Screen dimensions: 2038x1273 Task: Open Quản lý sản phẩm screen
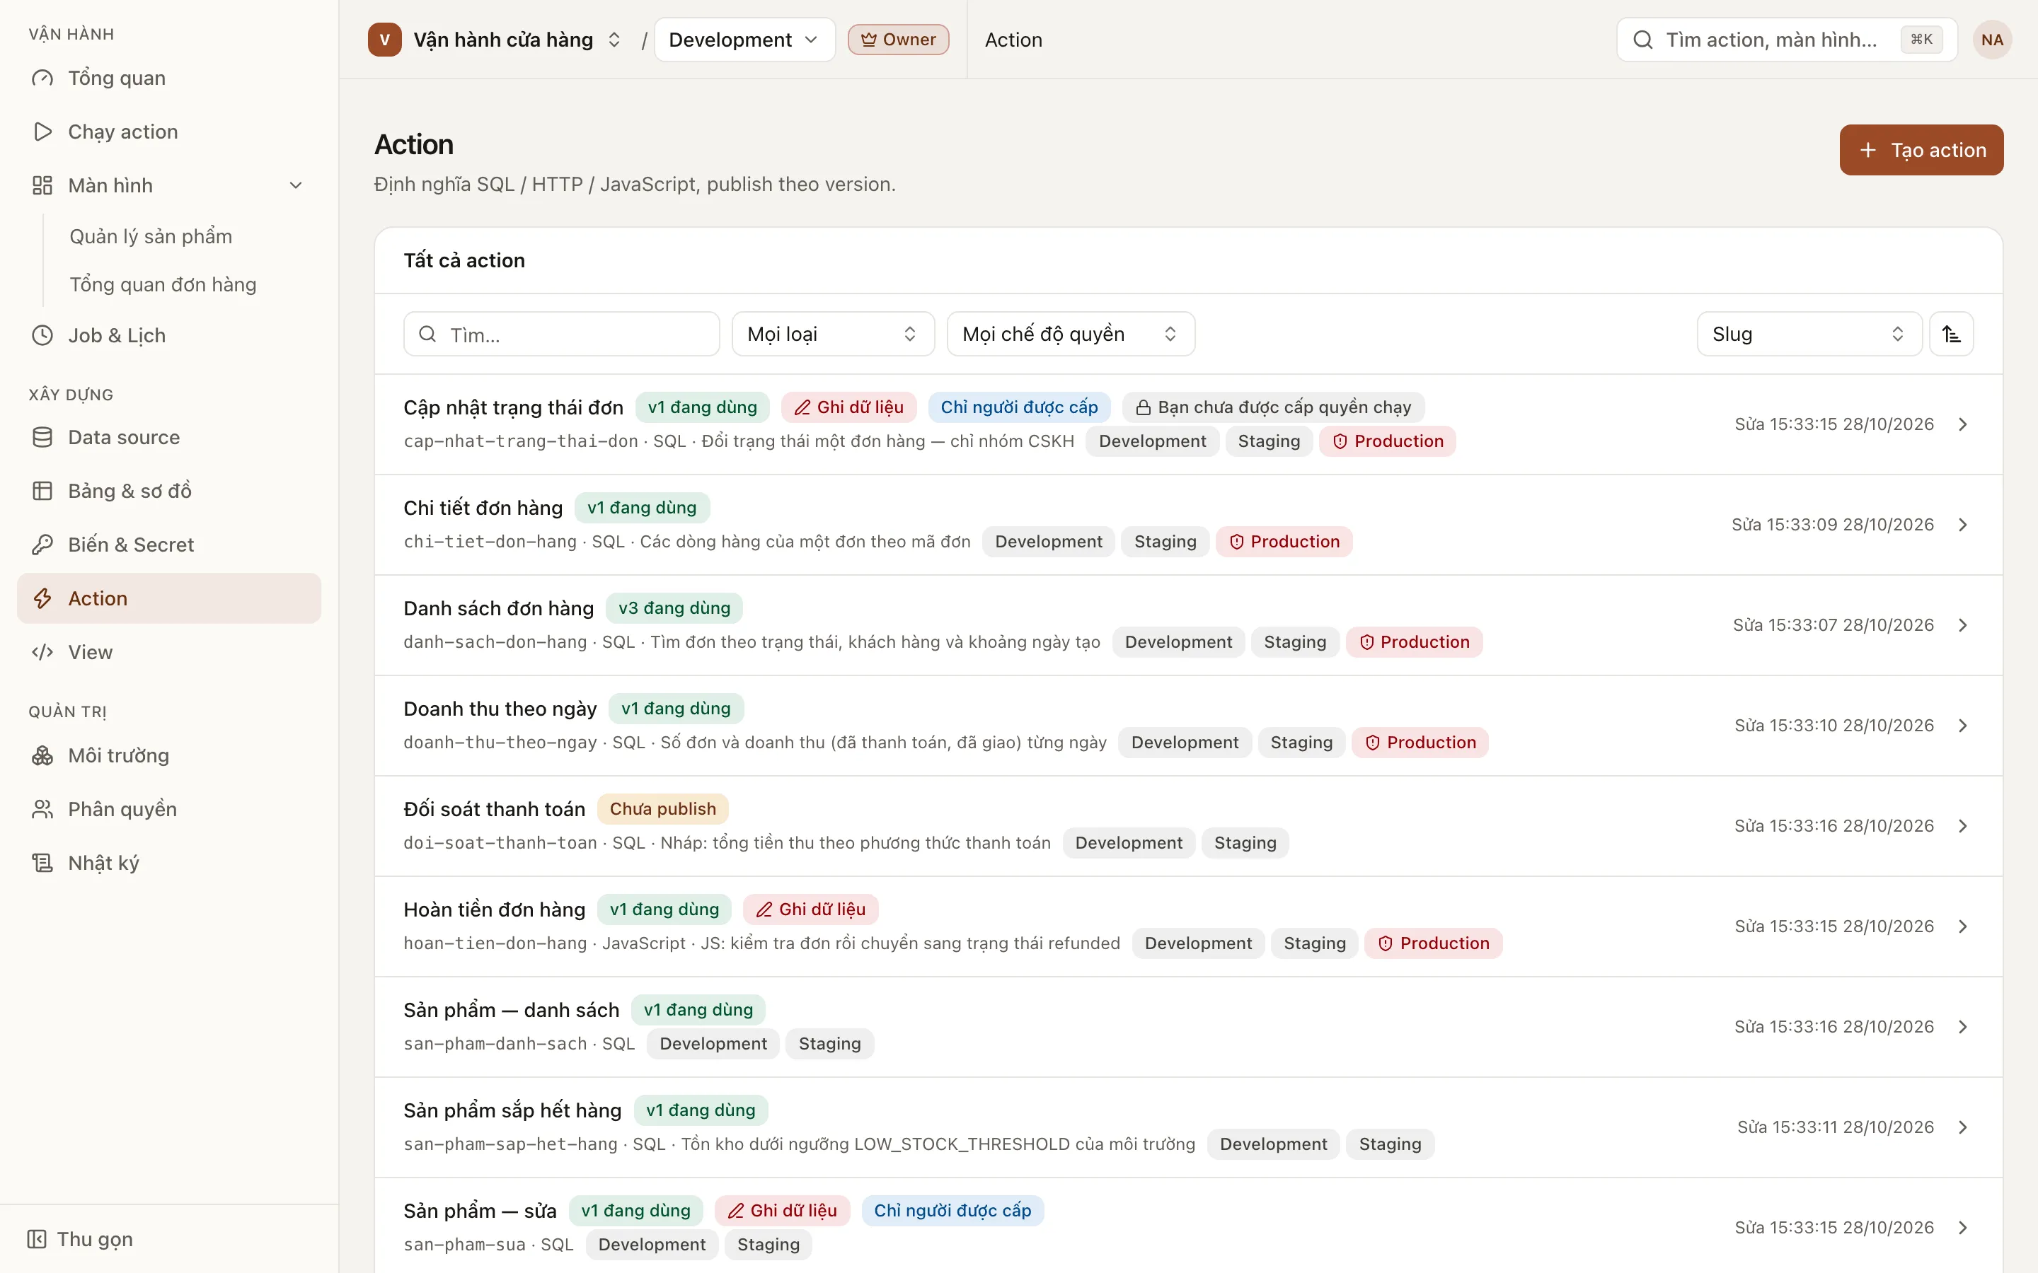coord(151,237)
